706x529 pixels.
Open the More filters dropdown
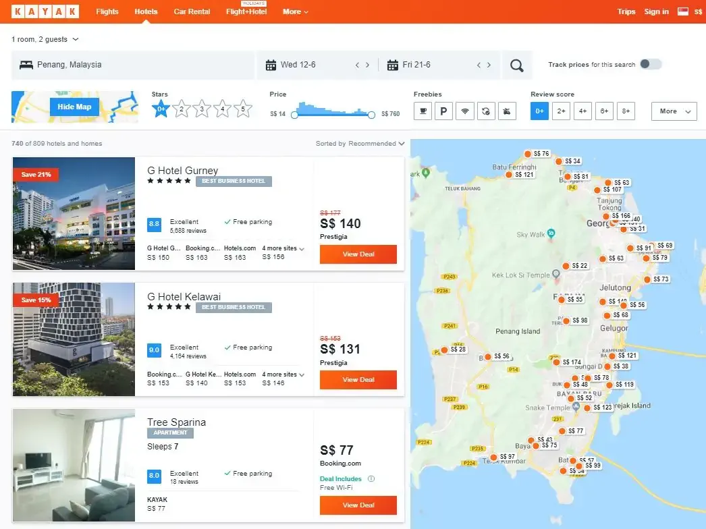[674, 111]
